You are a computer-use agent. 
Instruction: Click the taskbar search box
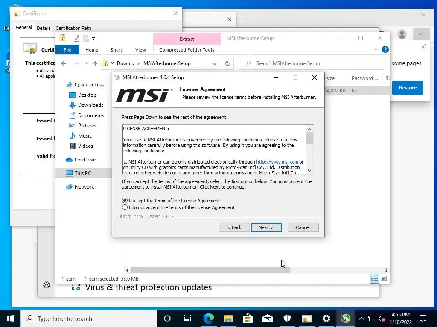point(89,318)
